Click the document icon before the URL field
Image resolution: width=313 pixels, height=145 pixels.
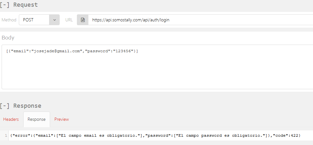click(83, 20)
